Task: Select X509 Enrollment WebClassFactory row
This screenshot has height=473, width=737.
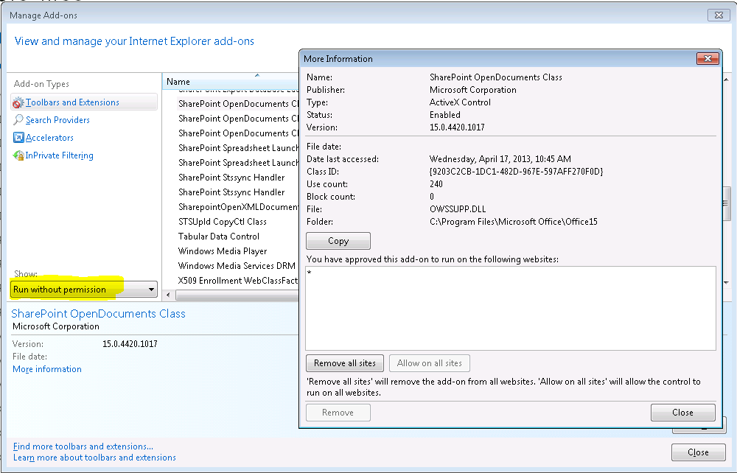Action: (x=238, y=281)
